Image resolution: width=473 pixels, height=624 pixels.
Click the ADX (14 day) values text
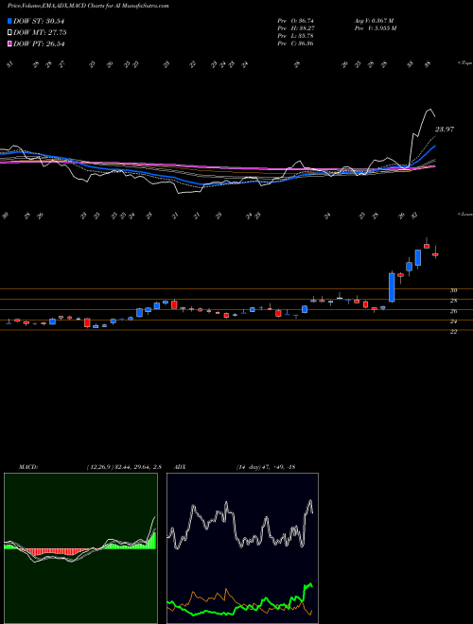pyautogui.click(x=266, y=467)
